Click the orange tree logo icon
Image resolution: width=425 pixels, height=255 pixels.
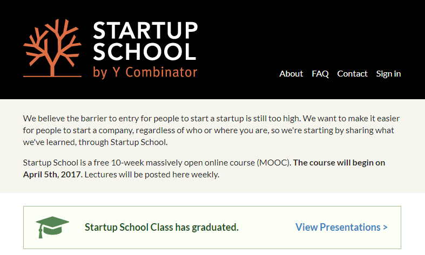click(52, 48)
